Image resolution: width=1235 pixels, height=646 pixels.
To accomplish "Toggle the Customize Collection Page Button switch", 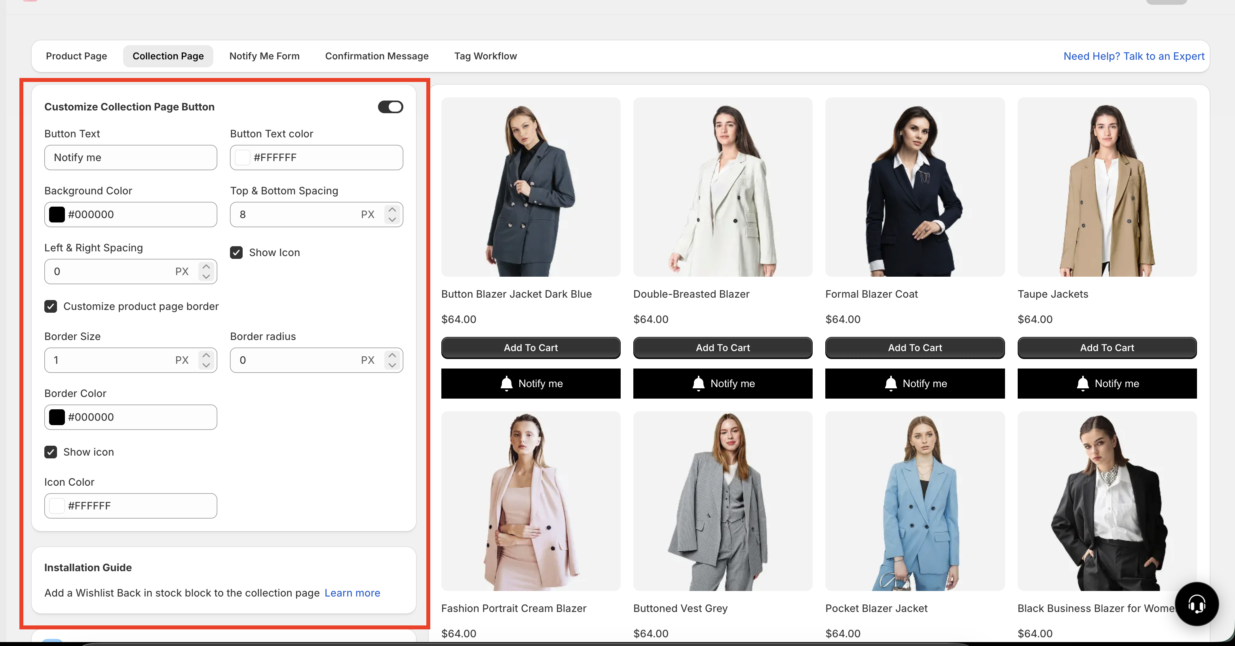I will click(390, 106).
